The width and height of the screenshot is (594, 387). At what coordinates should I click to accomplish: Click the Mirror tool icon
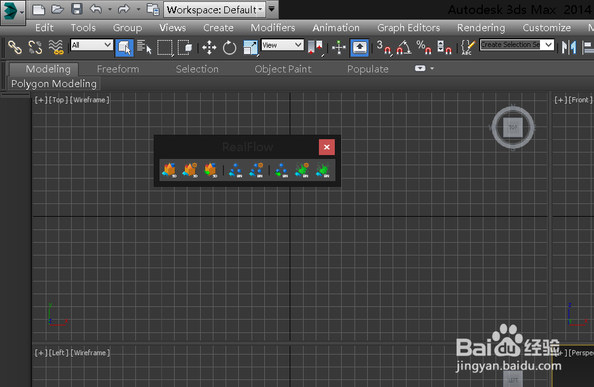[x=569, y=48]
